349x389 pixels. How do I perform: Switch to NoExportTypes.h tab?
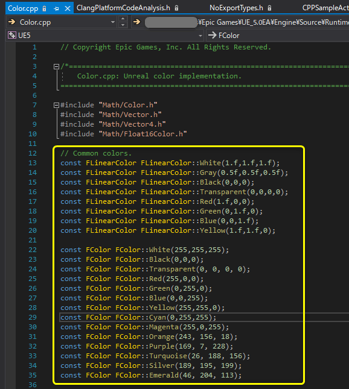[x=236, y=8]
